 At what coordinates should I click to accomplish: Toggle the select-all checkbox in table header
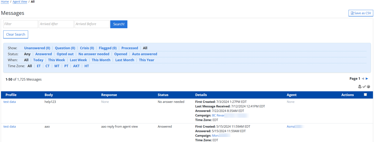365,95
